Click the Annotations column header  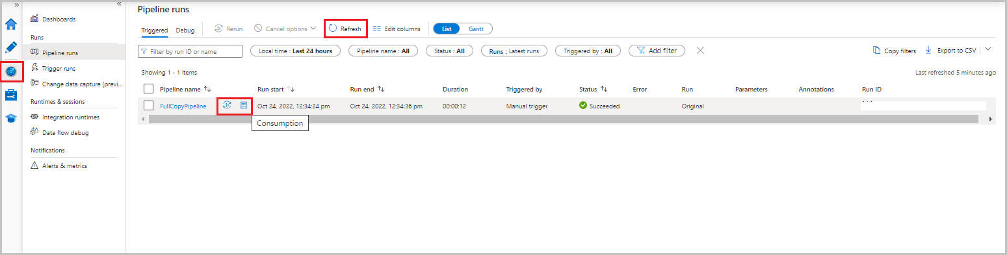click(x=816, y=89)
